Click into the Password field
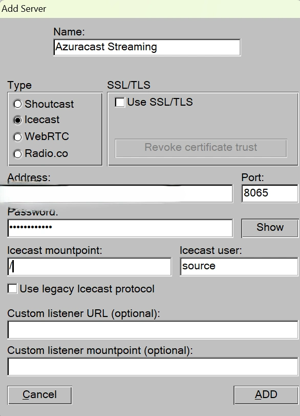The image size is (300, 416). pyautogui.click(x=120, y=228)
